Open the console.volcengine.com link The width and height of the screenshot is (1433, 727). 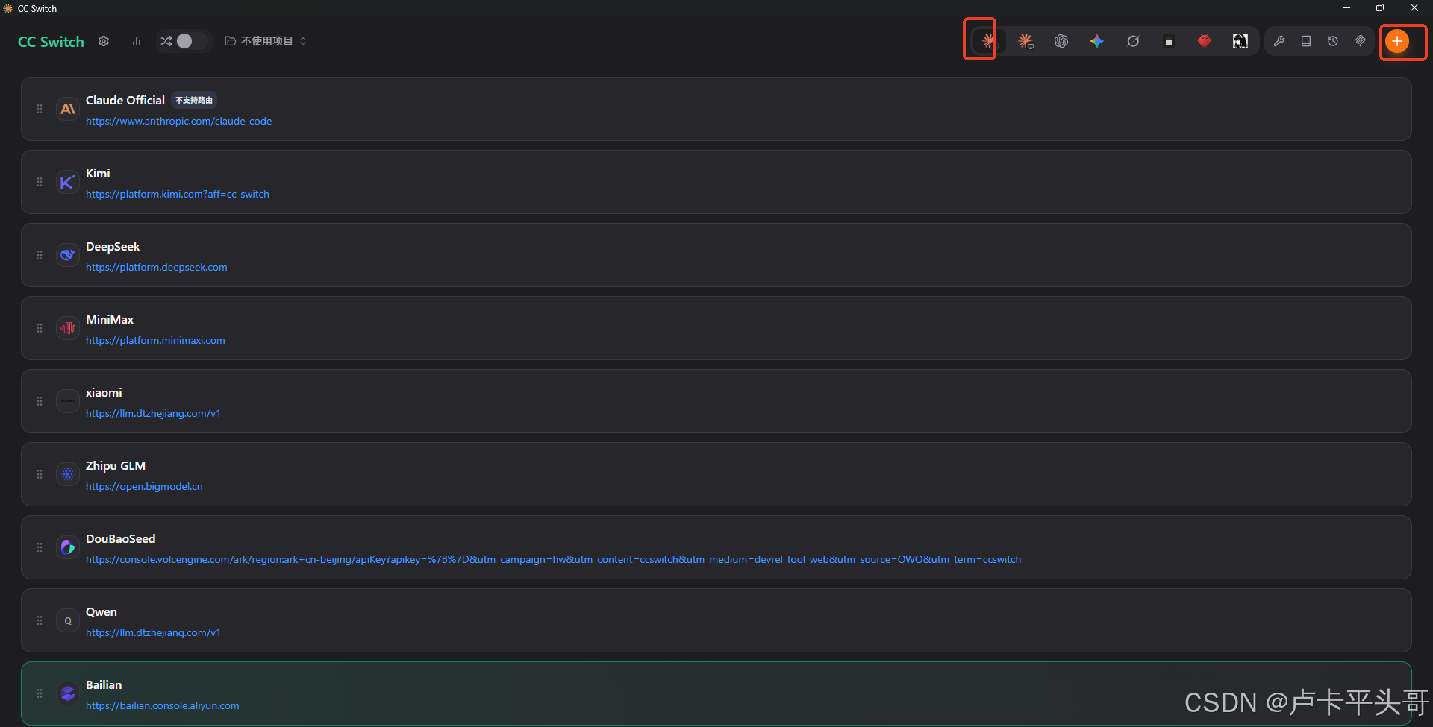[553, 559]
